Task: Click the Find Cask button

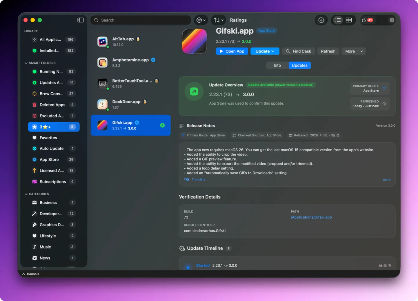Action: 298,51
